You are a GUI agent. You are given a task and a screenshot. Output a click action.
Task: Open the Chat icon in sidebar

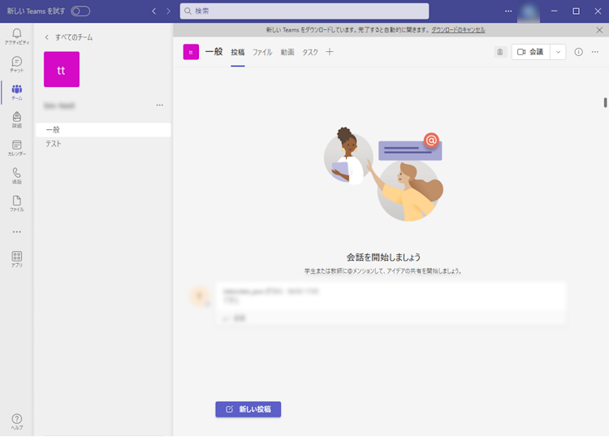[x=16, y=63]
